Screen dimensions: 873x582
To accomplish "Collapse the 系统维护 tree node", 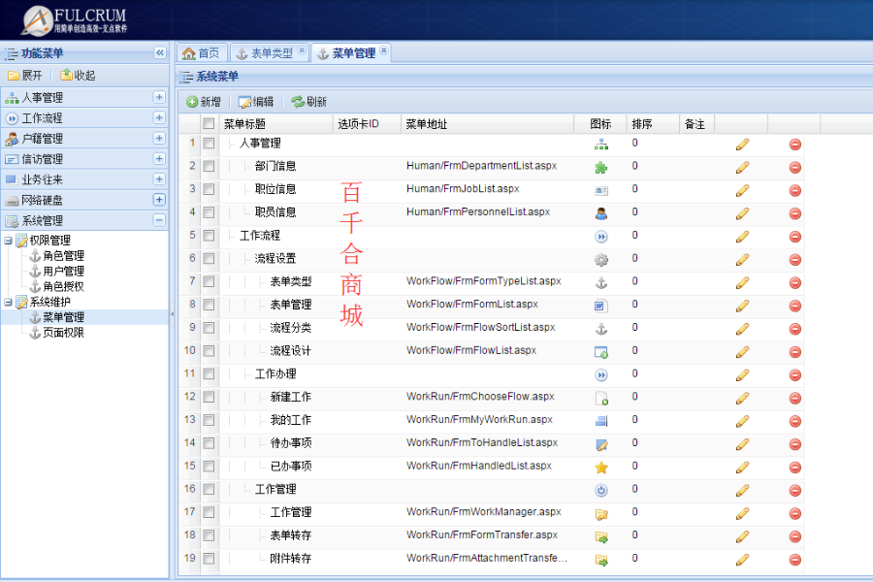I will click(9, 302).
